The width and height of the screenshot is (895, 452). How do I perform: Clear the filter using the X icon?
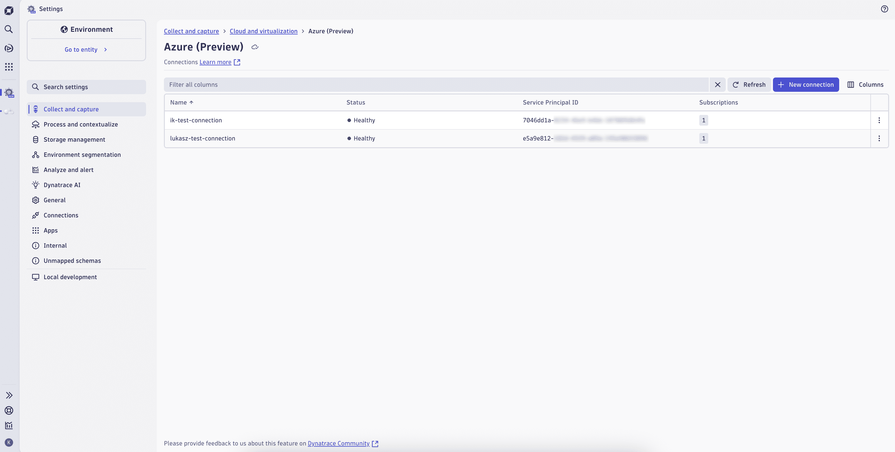point(717,84)
